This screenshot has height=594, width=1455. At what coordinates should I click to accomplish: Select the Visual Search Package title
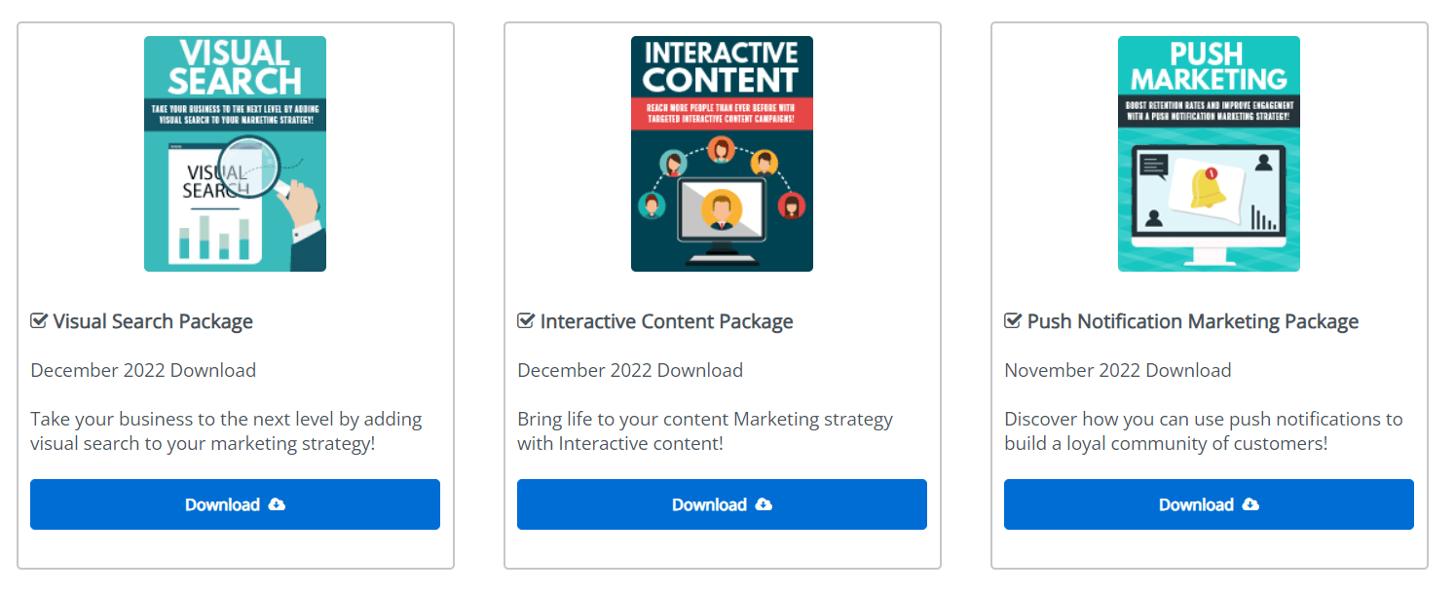[153, 321]
